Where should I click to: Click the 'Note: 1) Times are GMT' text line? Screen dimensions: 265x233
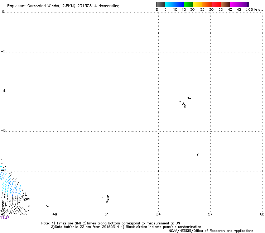[111, 223]
